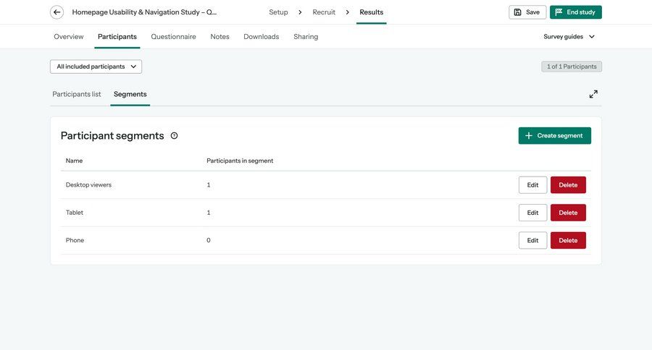Open the All included participants dropdown
Image resolution: width=652 pixels, height=350 pixels.
(x=96, y=67)
